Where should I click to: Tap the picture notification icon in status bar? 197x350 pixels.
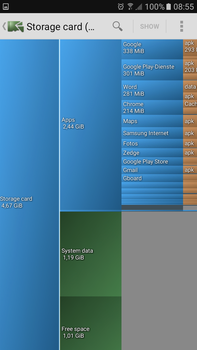tap(6, 7)
